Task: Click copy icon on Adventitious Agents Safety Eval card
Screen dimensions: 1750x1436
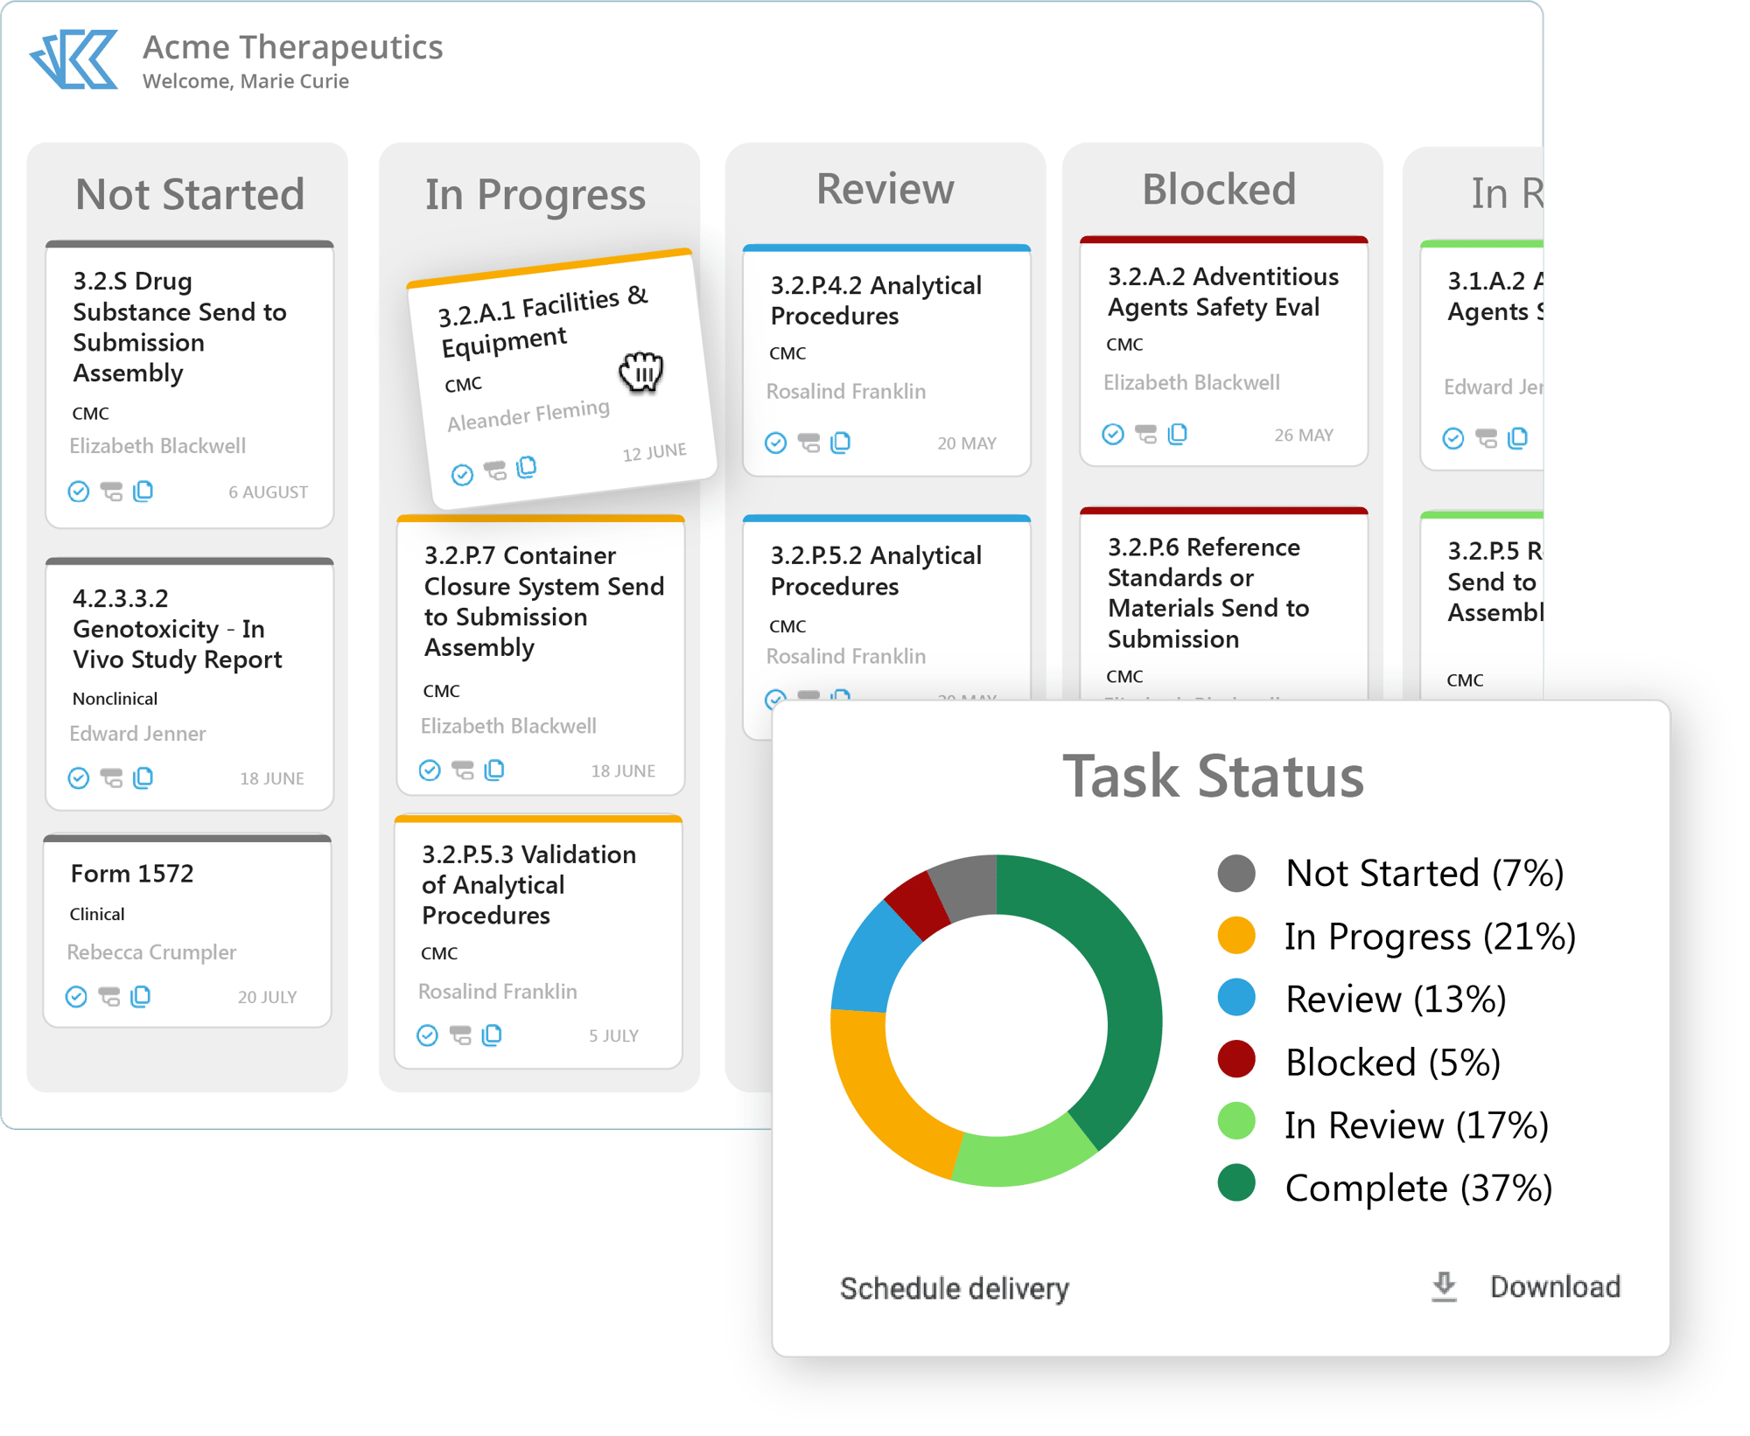Action: 1178,434
